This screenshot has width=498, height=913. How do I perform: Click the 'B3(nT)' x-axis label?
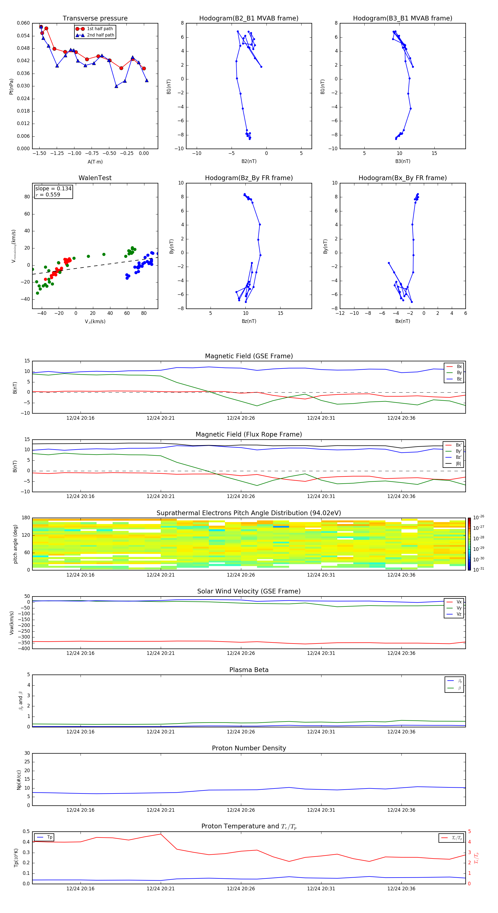[x=403, y=161]
